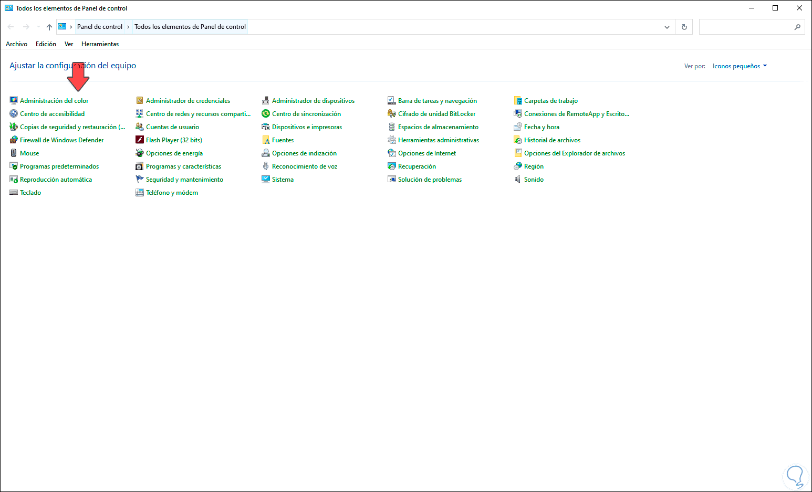Open Opciones de energía
The height and width of the screenshot is (492, 812).
click(x=174, y=153)
